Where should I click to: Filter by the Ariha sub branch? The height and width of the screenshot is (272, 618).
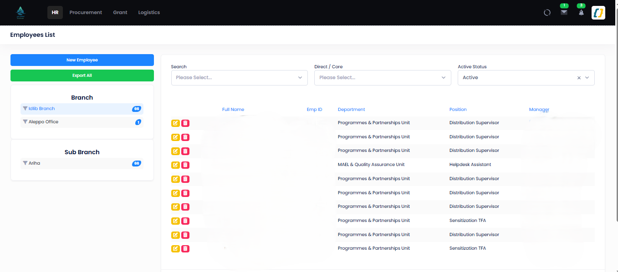(x=82, y=163)
